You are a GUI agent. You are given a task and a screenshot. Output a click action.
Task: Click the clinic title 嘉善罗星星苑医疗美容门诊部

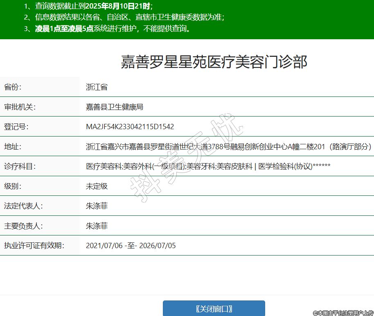(214, 62)
